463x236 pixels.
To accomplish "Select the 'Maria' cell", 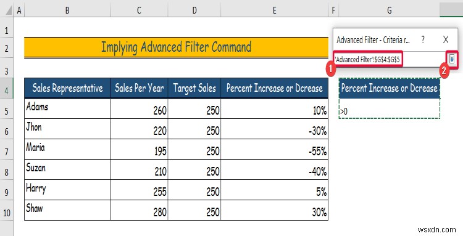I will point(67,149).
